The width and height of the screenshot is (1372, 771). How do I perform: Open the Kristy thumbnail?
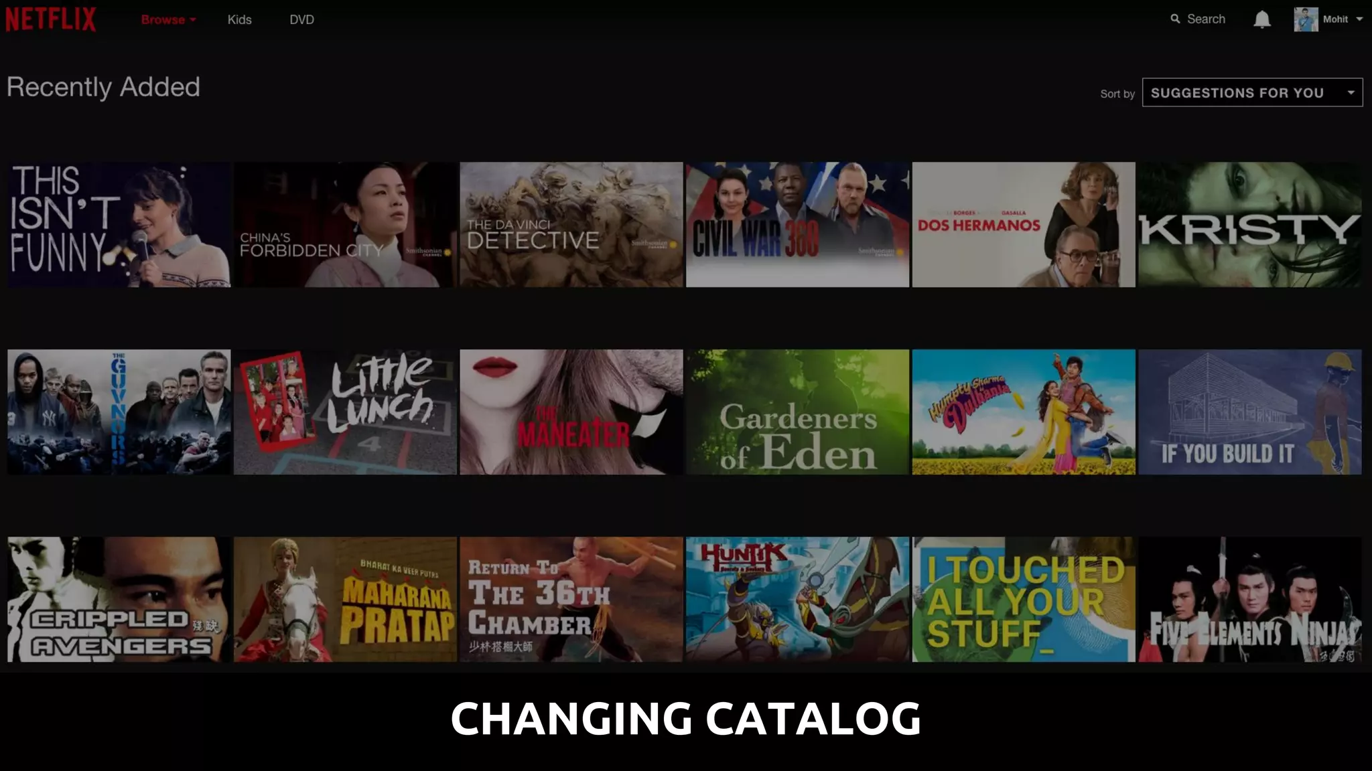click(x=1250, y=225)
